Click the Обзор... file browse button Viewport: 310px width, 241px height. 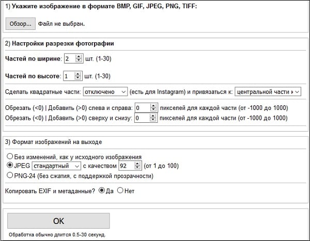tap(21, 24)
